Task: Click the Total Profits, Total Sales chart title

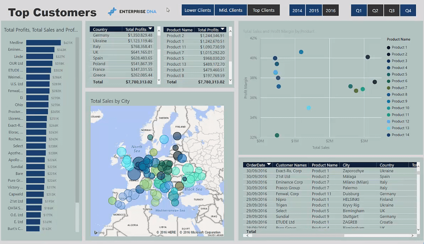Action: click(x=41, y=30)
